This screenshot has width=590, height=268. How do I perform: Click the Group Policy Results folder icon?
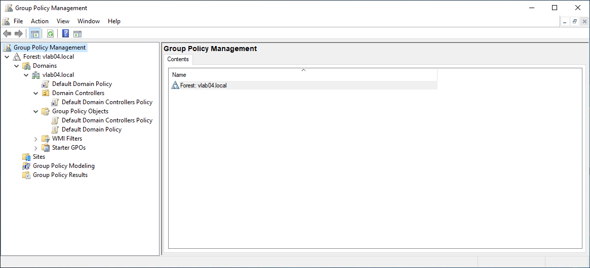26,175
